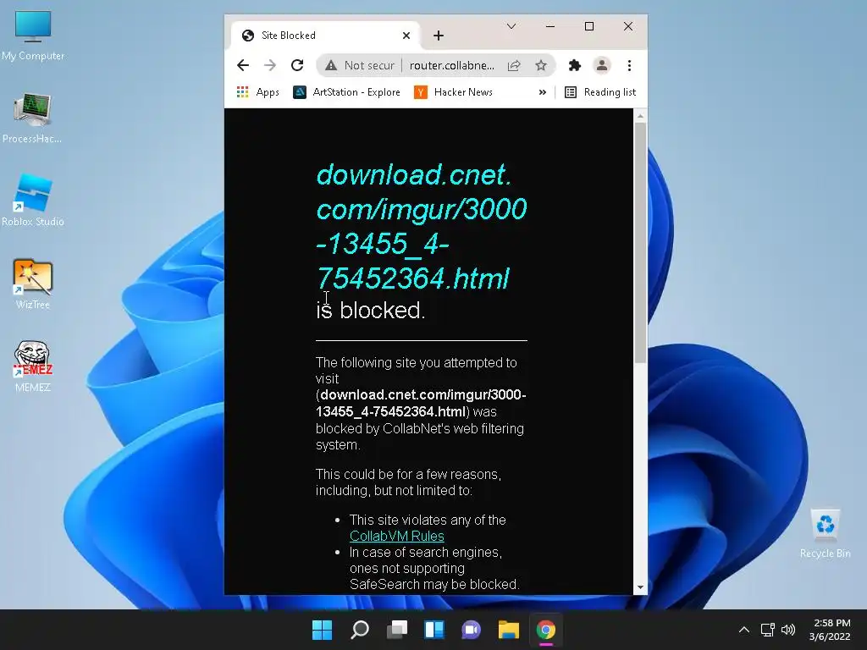Click the blocked URL heading text
The width and height of the screenshot is (867, 650).
click(422, 227)
